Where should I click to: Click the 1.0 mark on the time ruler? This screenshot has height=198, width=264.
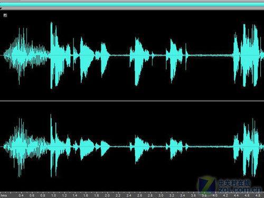[53, 195]
